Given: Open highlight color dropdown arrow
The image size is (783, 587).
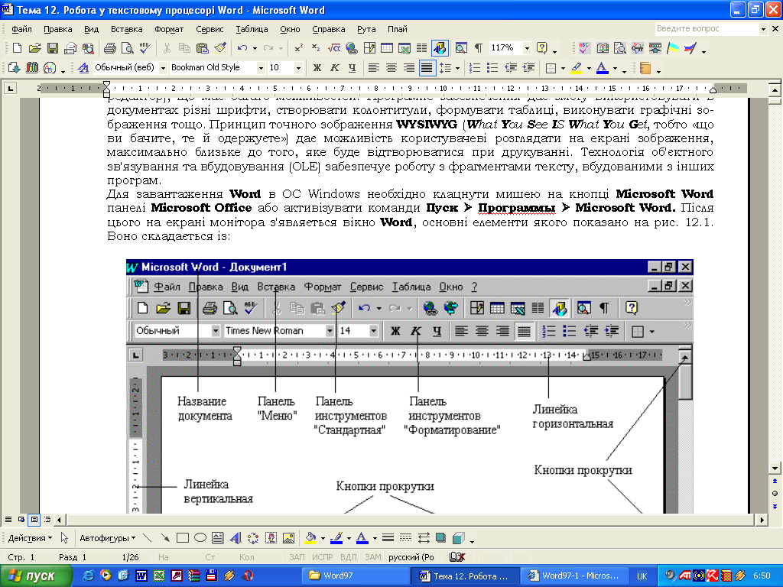Looking at the screenshot, I should click(x=589, y=68).
